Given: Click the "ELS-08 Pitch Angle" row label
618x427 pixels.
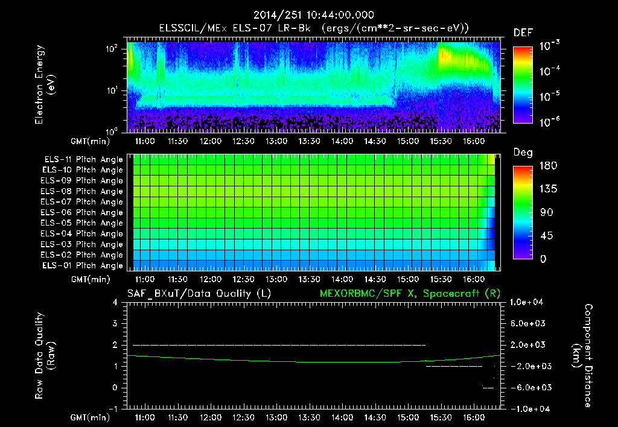Looking at the screenshot, I should (x=82, y=191).
